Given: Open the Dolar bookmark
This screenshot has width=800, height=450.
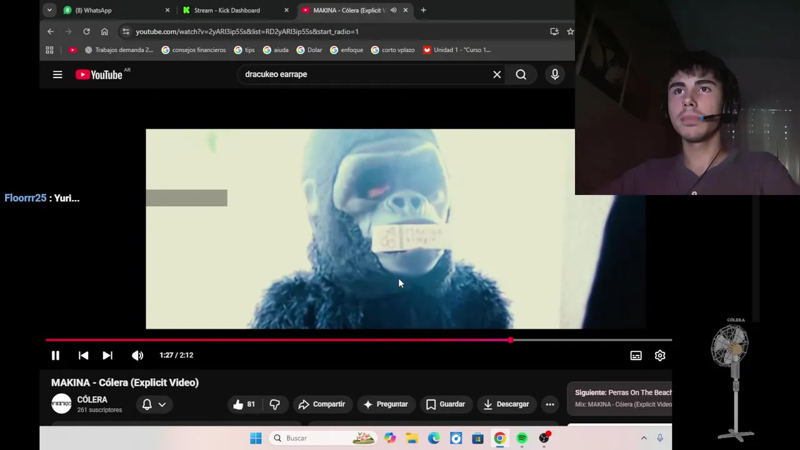Looking at the screenshot, I should click(x=309, y=50).
